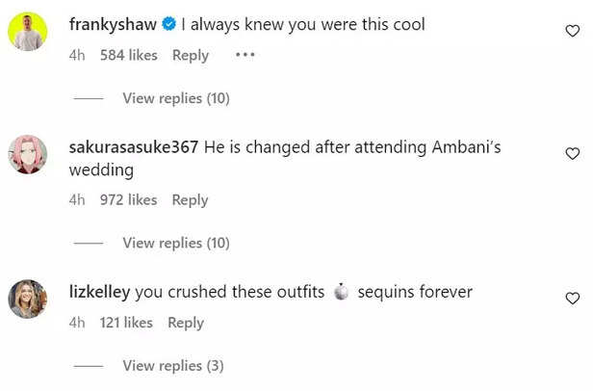The width and height of the screenshot is (593, 391).
Task: View the 972 likes on sakurasasuke367's comment
Action: point(128,199)
